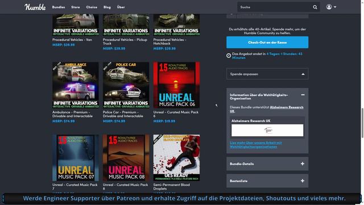
Task: Open Semi-Permanent Blood Droplets thumbnail
Action: pos(176,158)
